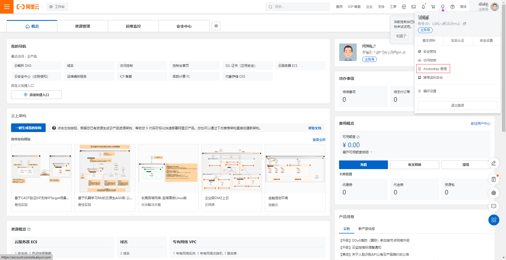Screen dimensions: 506x260
Task: Click the resource overview help icon
Action: pos(29,229)
